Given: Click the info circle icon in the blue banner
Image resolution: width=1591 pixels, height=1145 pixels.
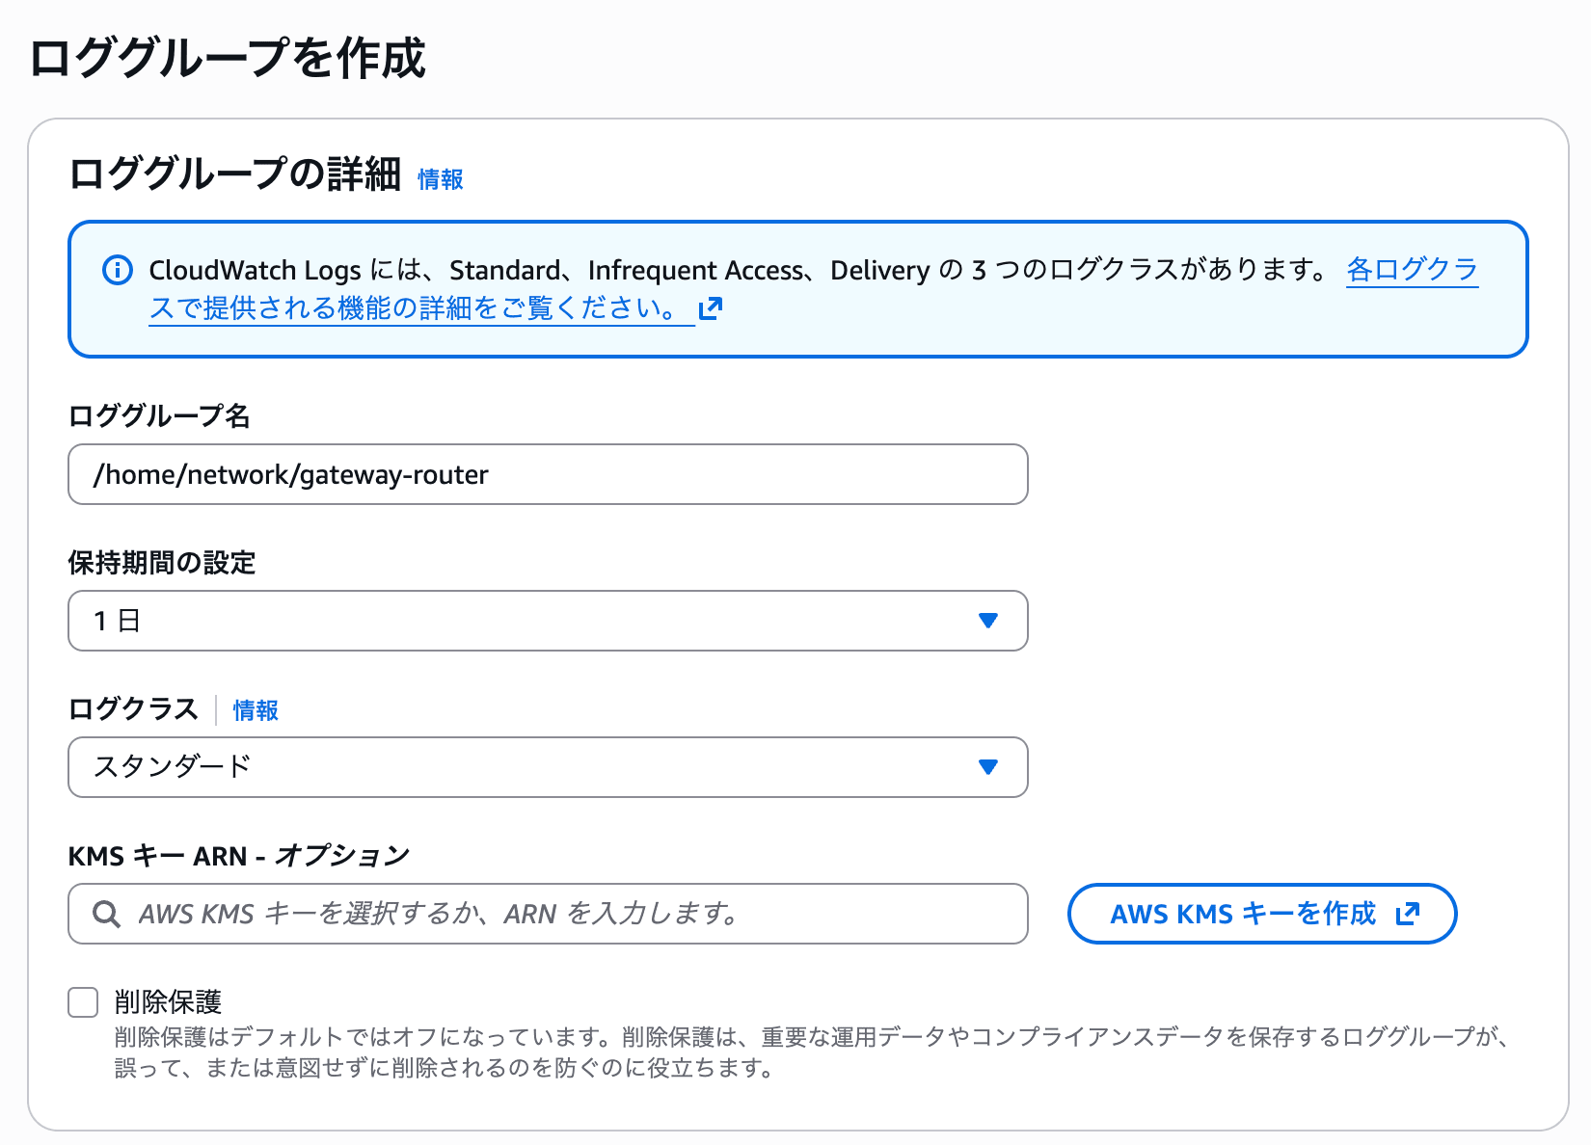Looking at the screenshot, I should pos(118,271).
